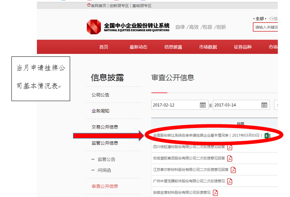Open the 创新层专区 link at top
Image resolution: width=290 pixels, height=197 pixels.
tap(118, 6)
